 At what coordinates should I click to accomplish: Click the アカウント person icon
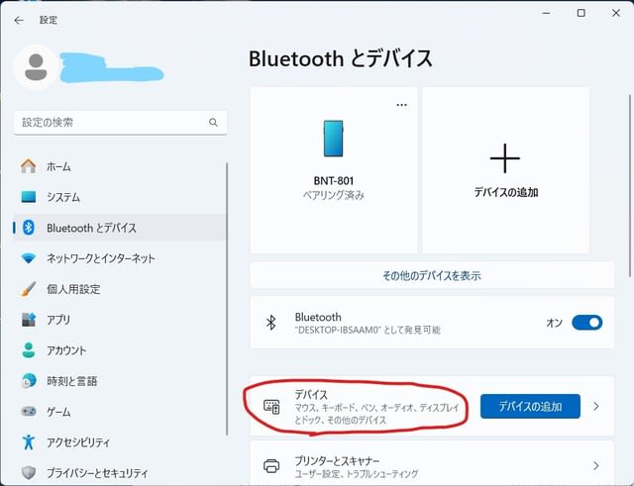tap(29, 350)
